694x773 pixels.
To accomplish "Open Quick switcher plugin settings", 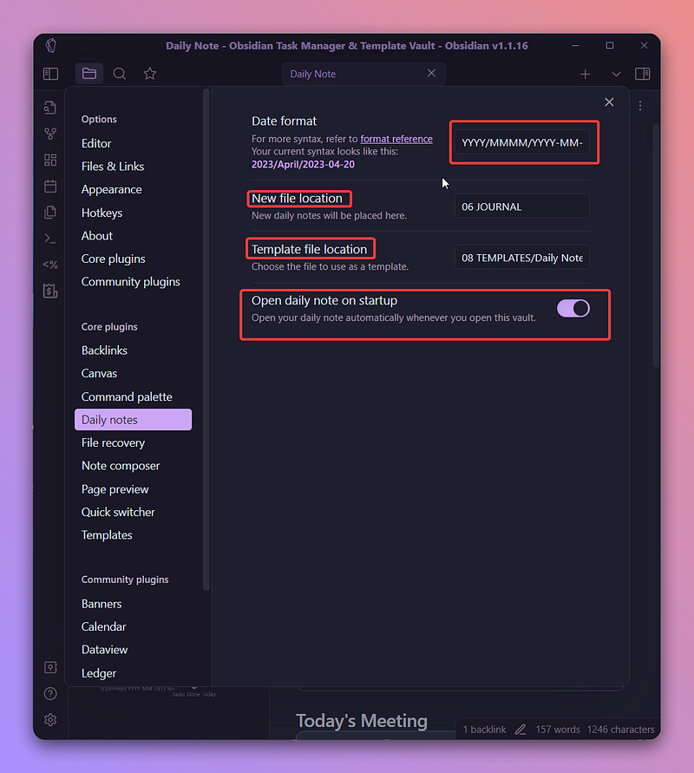I will click(x=118, y=512).
